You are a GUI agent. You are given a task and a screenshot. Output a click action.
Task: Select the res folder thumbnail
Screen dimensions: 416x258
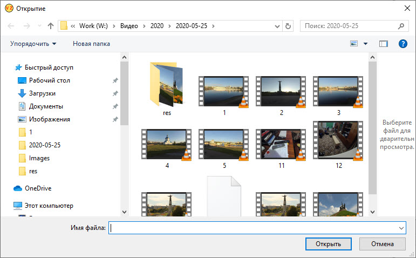click(x=166, y=88)
